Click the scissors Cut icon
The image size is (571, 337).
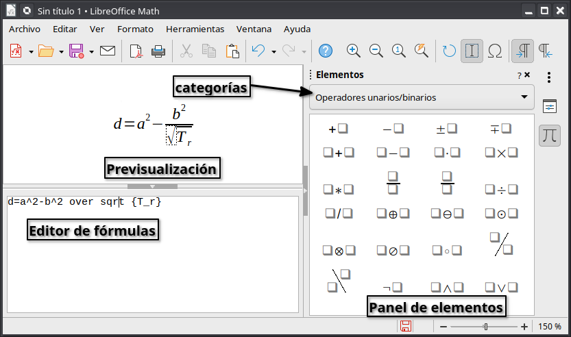(x=186, y=51)
